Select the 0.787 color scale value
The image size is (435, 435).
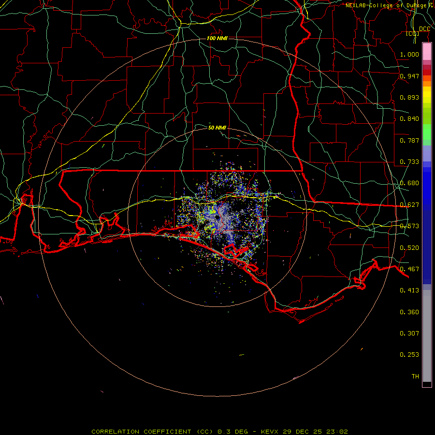409,140
